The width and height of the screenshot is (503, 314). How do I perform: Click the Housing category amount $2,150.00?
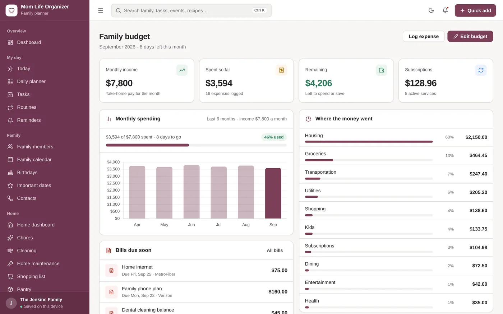476,137
